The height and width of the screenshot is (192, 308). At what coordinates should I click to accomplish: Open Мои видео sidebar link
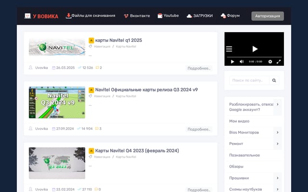pyautogui.click(x=239, y=121)
